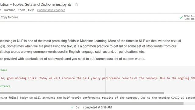Screen dimensions: 195x110
Task: Click the paragraph mentioning 'Machine Learning'
Action: click(90, 46)
